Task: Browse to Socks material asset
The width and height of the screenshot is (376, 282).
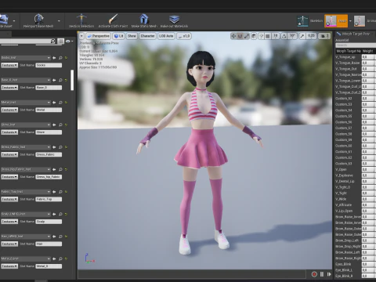Action: (60, 58)
